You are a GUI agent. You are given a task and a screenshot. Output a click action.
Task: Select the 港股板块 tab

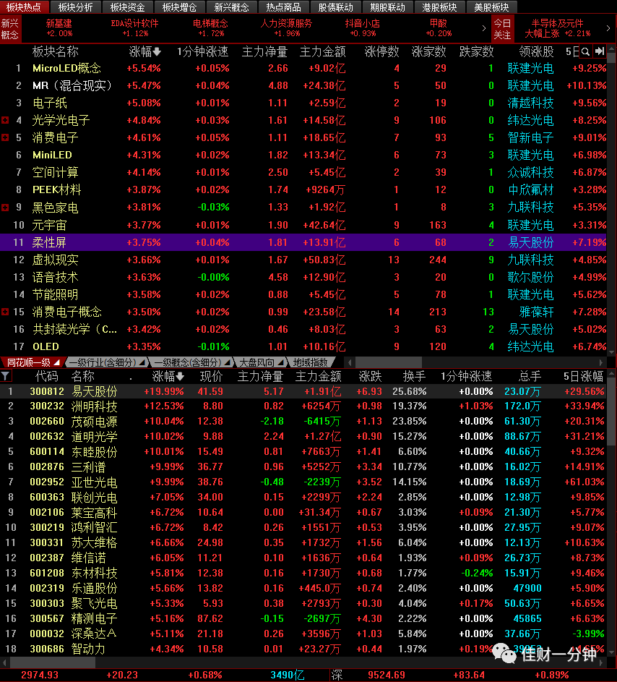(x=439, y=7)
